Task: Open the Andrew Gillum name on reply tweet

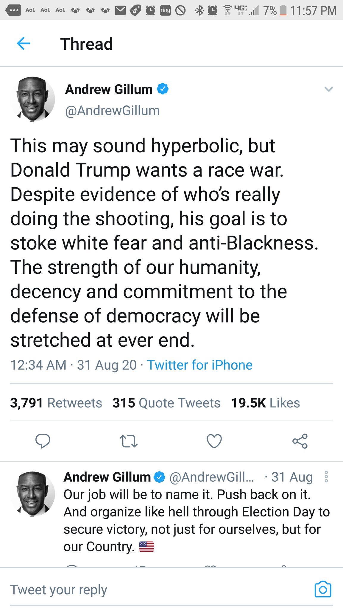Action: [107, 477]
